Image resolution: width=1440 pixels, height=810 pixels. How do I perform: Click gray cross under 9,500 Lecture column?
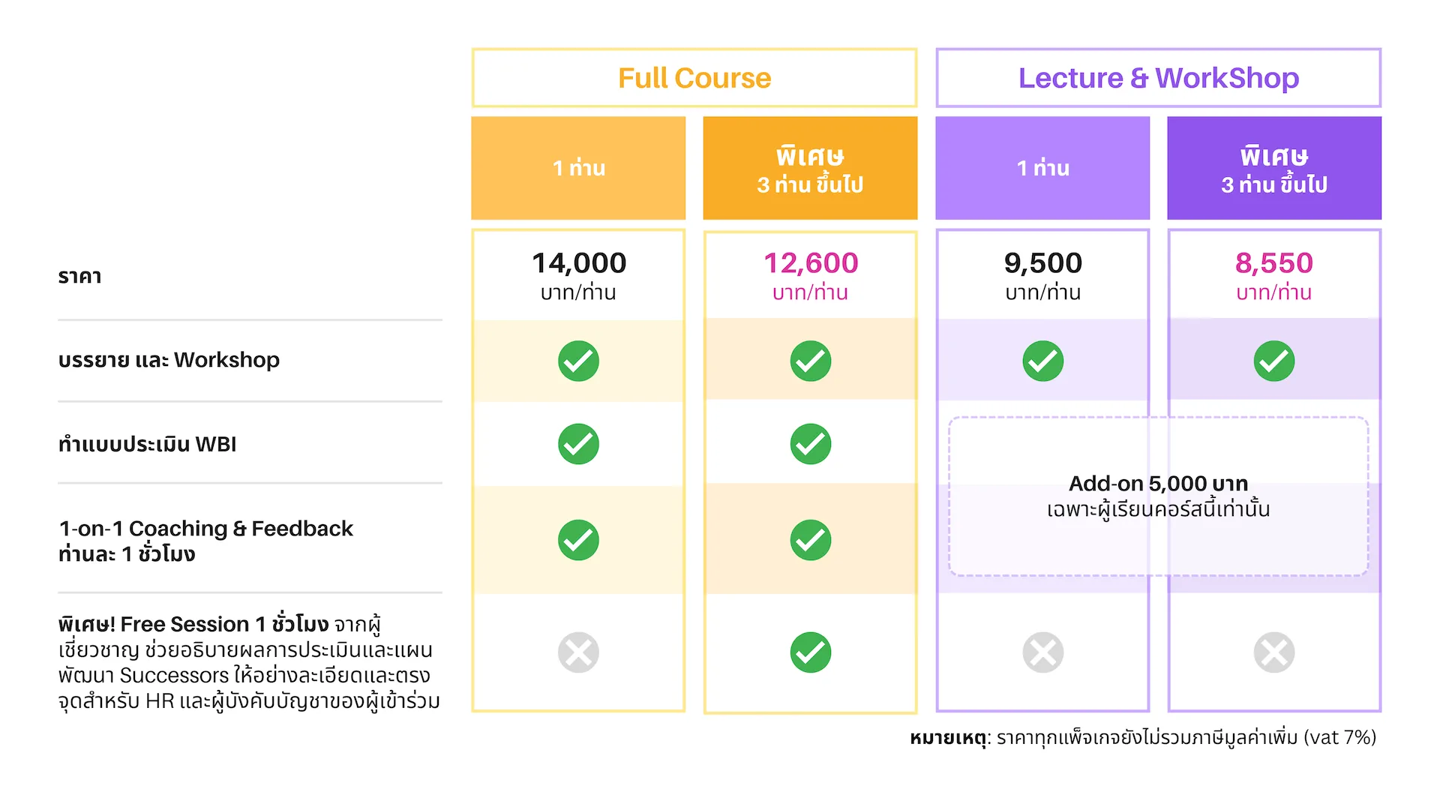pos(1043,652)
